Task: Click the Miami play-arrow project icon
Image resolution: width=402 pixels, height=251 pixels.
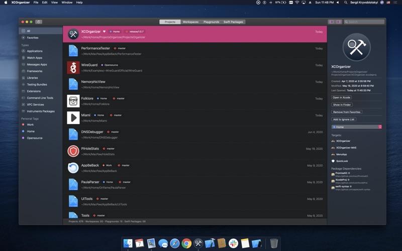Action: click(73, 117)
